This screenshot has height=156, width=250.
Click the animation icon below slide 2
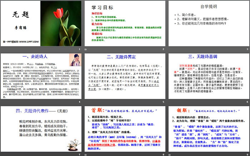86,49
